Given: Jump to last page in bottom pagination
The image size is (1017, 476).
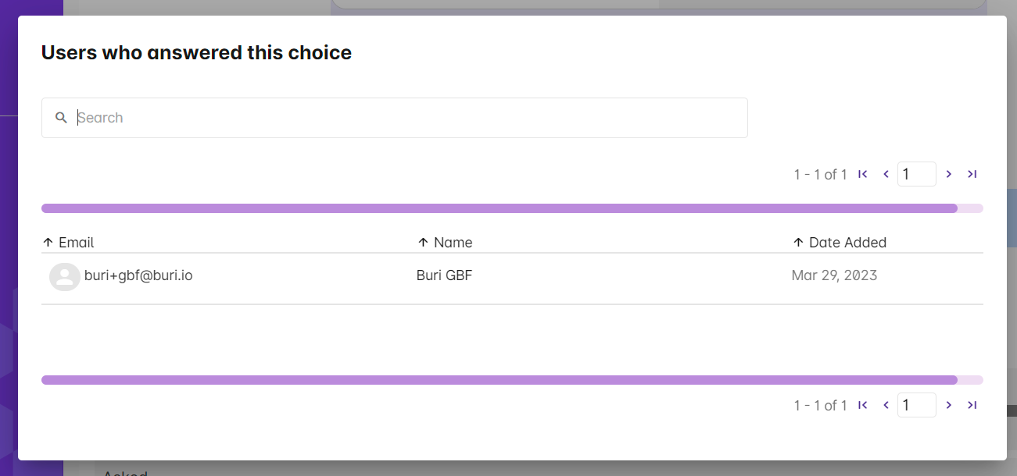Looking at the screenshot, I should coord(972,405).
